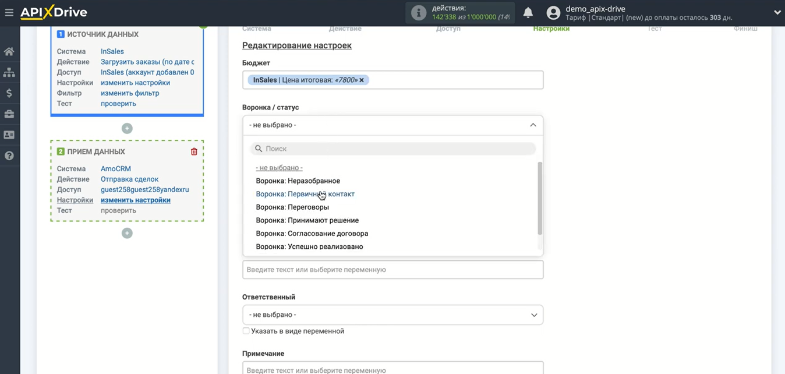Image resolution: width=785 pixels, height=374 pixels.
Task: Toggle 'Указать в виде переменной' checkbox
Action: click(246, 331)
